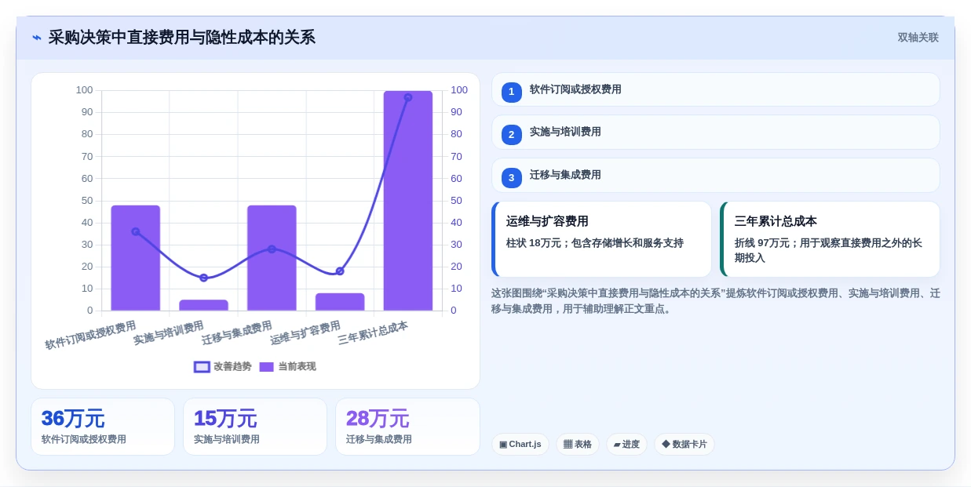Click the 运维与扩容费用 short bar

click(x=340, y=302)
